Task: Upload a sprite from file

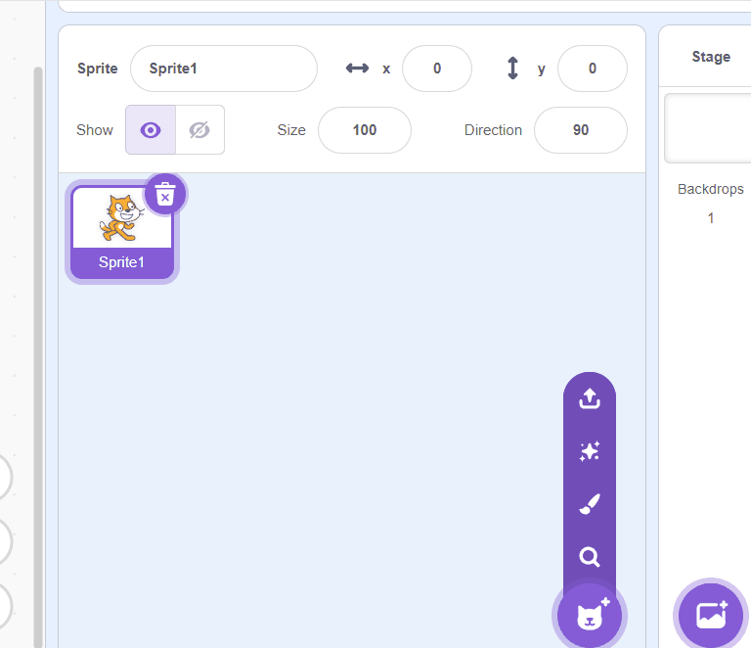Action: [590, 398]
